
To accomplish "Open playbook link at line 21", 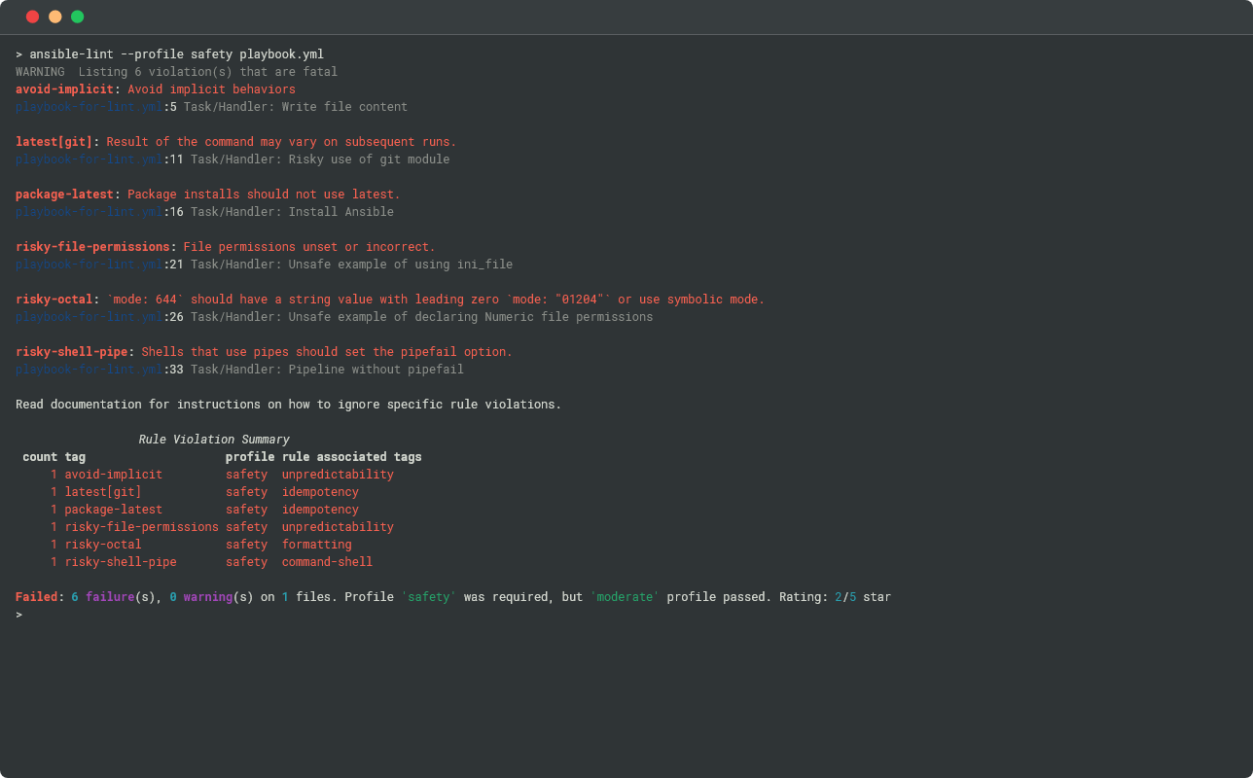I will 89,265.
